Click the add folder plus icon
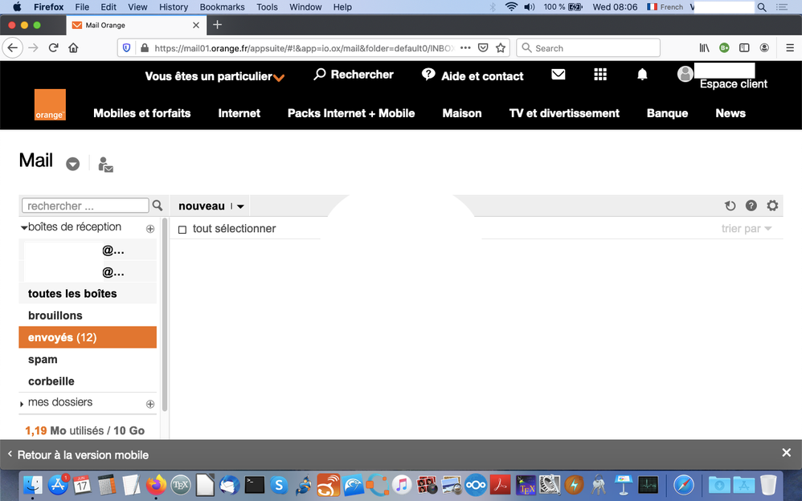The width and height of the screenshot is (802, 501). pyautogui.click(x=149, y=228)
